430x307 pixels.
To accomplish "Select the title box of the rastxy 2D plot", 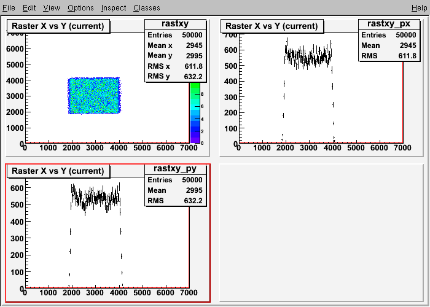I will coord(58,26).
